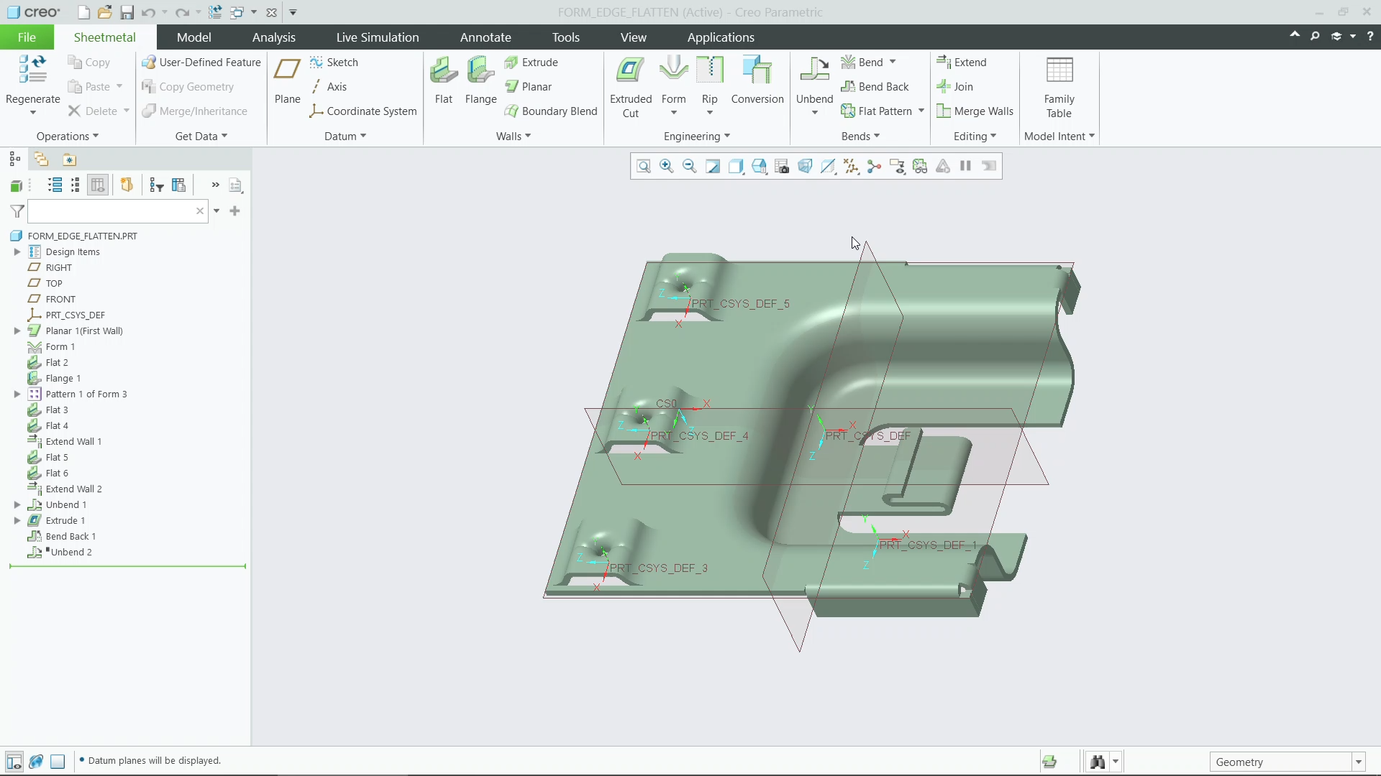
Task: Click the Boundary Blend button
Action: tap(551, 111)
